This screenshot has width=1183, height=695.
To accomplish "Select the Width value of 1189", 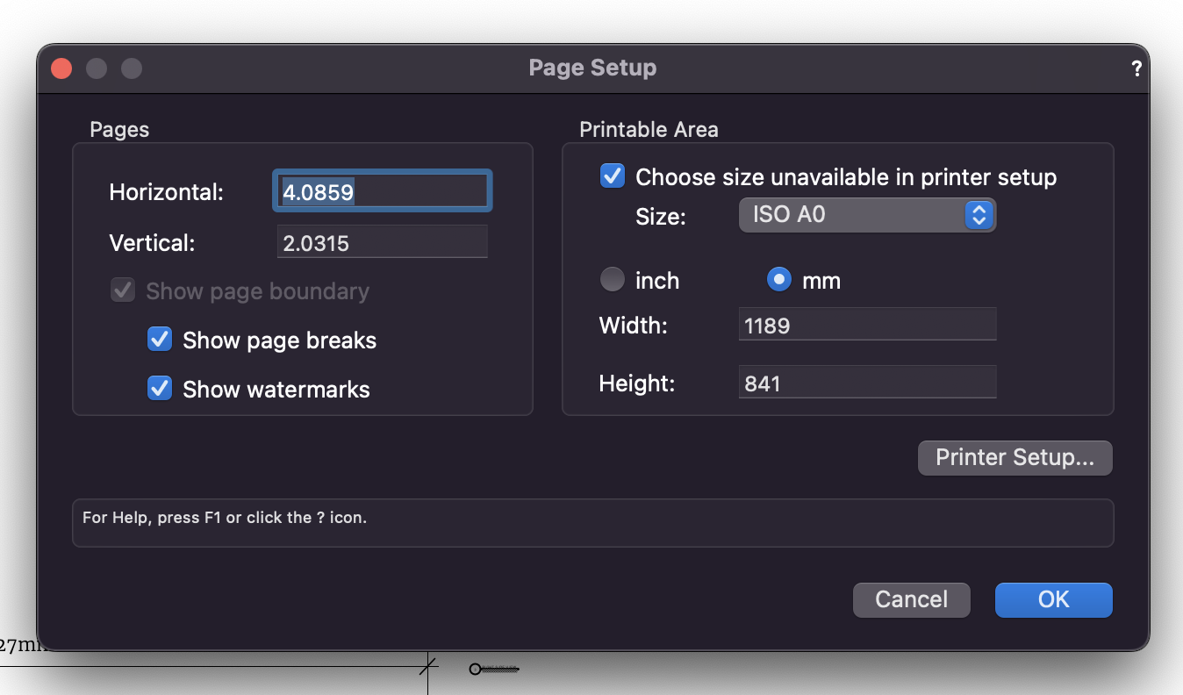I will tap(867, 324).
